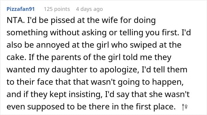
Task: Open the Pizzafan91 user profile
Action: [21, 9]
